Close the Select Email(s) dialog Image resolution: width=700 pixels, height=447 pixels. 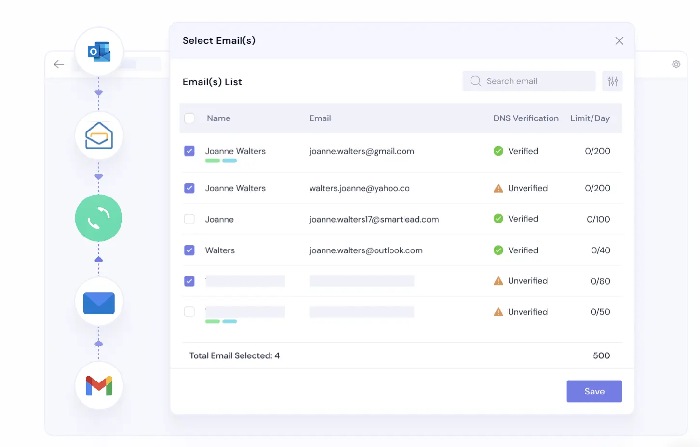pos(619,41)
